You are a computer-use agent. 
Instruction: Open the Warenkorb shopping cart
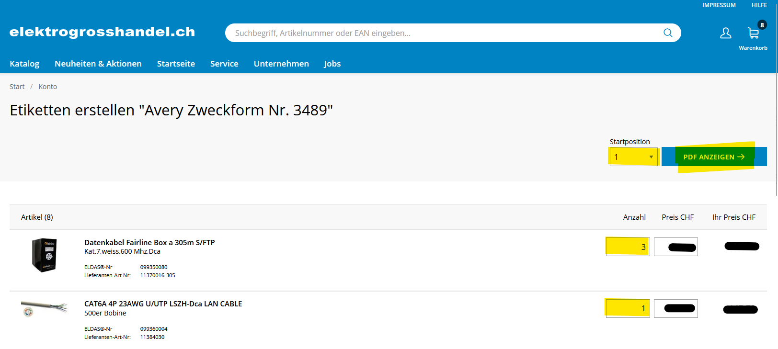point(753,34)
